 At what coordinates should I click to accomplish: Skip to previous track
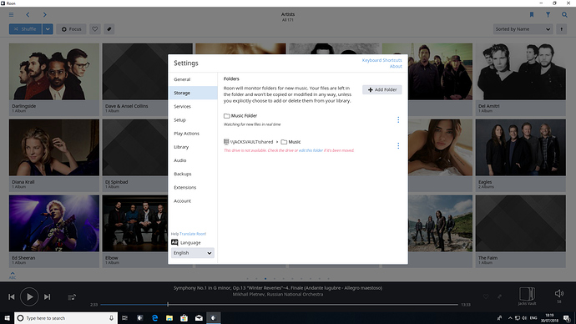coord(12,296)
